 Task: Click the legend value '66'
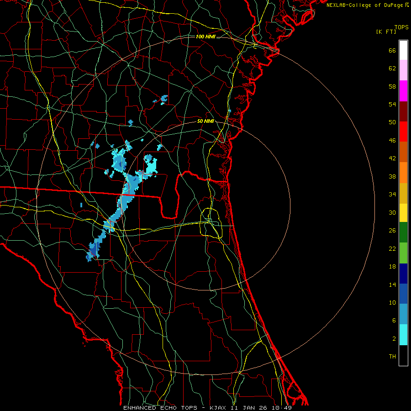[392, 51]
